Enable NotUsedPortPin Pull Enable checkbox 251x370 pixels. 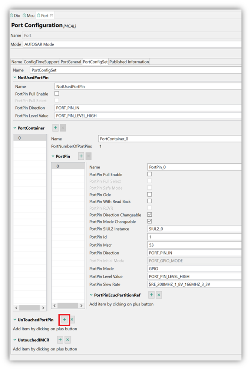point(57,94)
